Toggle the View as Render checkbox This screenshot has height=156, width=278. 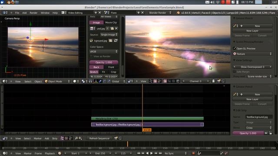pos(91,56)
